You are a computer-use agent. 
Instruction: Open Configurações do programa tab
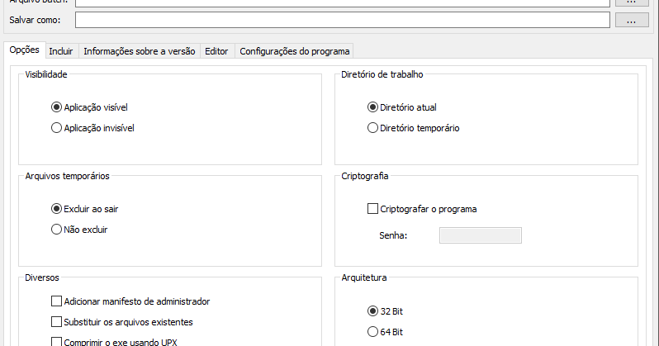[295, 51]
